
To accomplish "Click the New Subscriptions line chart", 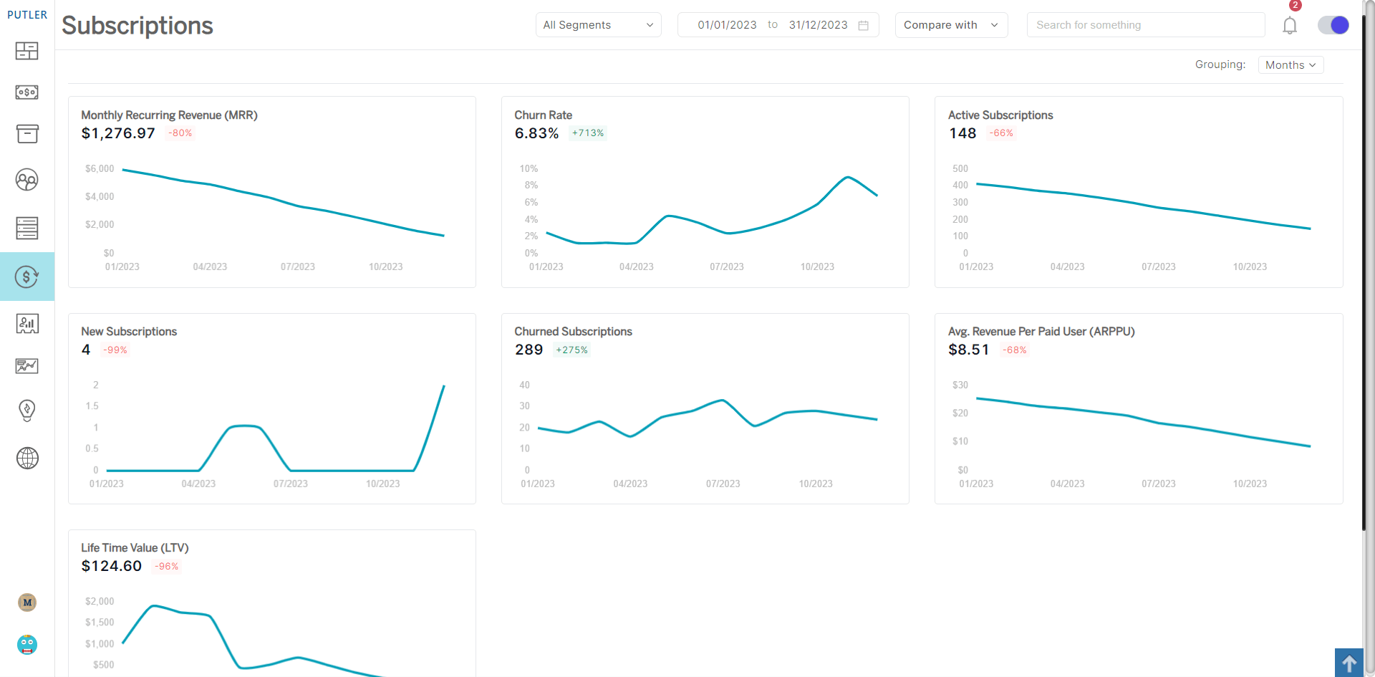I will 275,428.
